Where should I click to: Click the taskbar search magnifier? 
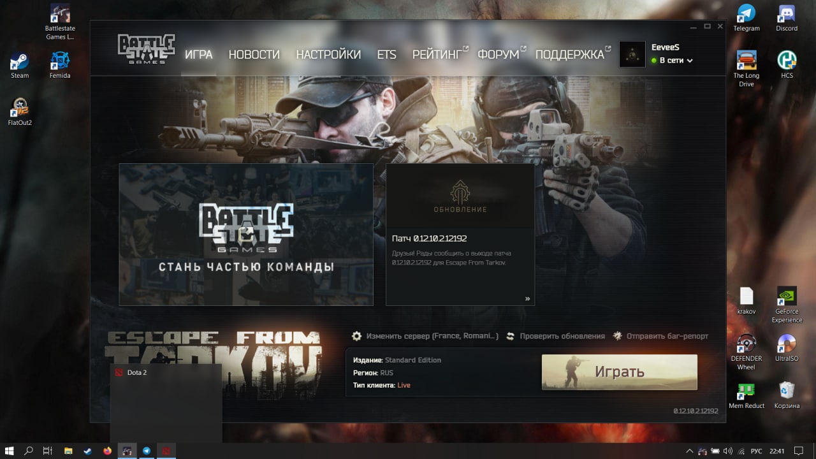click(29, 451)
